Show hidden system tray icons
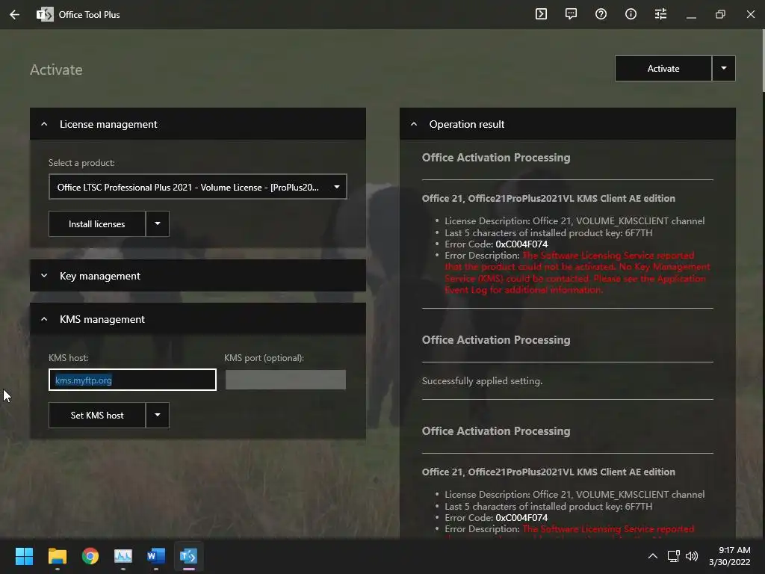The width and height of the screenshot is (765, 574). [x=653, y=556]
